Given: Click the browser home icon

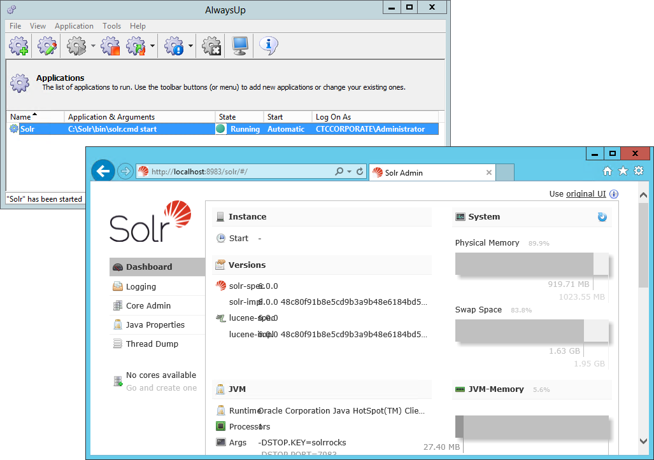Looking at the screenshot, I should point(608,171).
